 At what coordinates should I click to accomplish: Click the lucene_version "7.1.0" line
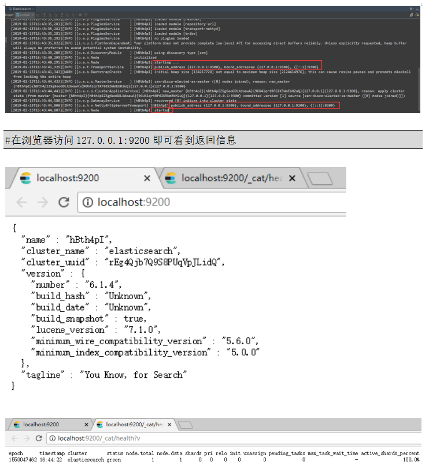pos(96,330)
